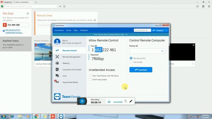Click the Augmented Reality glasses icon
Viewport: 212px width, 119px height.
coord(57,81)
